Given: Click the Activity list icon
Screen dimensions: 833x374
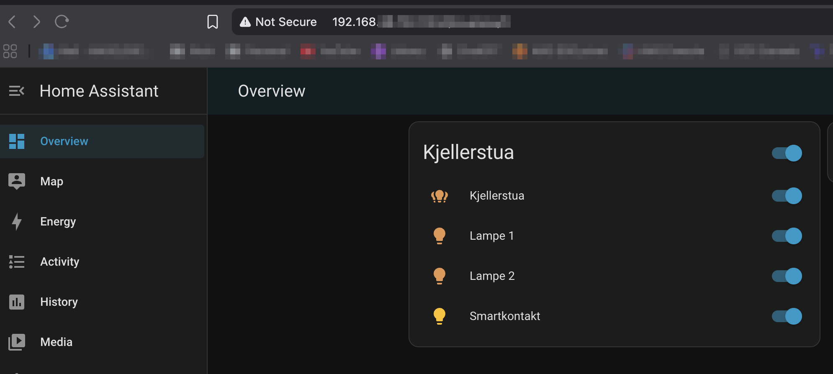Looking at the screenshot, I should [x=17, y=262].
